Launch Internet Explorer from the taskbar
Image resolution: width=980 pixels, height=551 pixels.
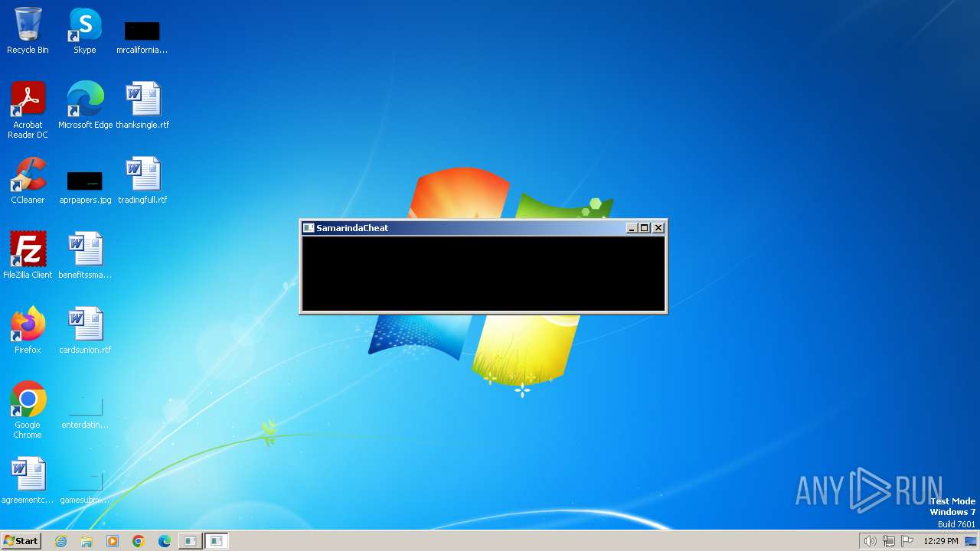60,541
